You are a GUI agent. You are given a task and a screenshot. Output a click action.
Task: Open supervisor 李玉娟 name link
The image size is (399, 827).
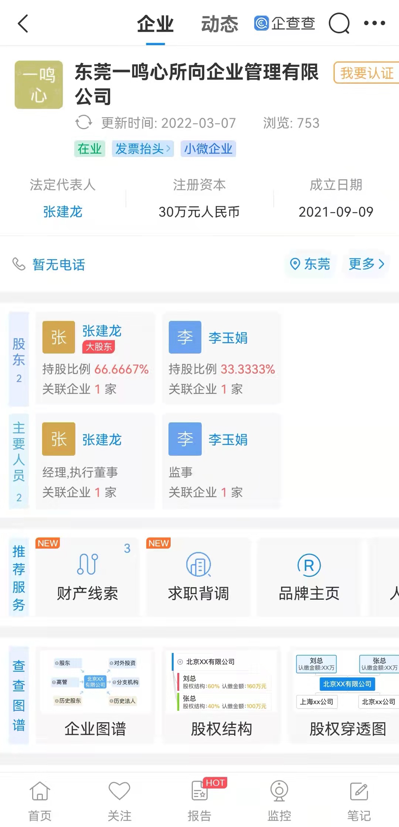[228, 439]
